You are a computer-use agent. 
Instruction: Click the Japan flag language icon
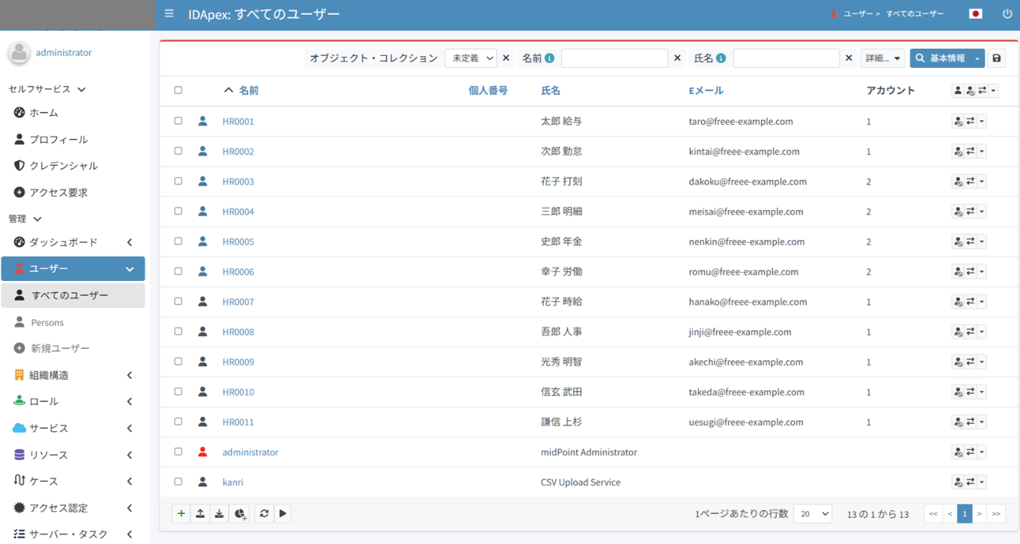click(x=975, y=13)
